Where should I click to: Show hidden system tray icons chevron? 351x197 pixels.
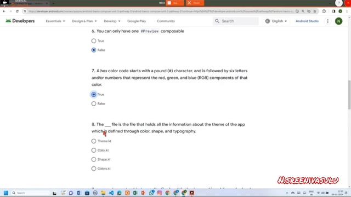pos(287,193)
